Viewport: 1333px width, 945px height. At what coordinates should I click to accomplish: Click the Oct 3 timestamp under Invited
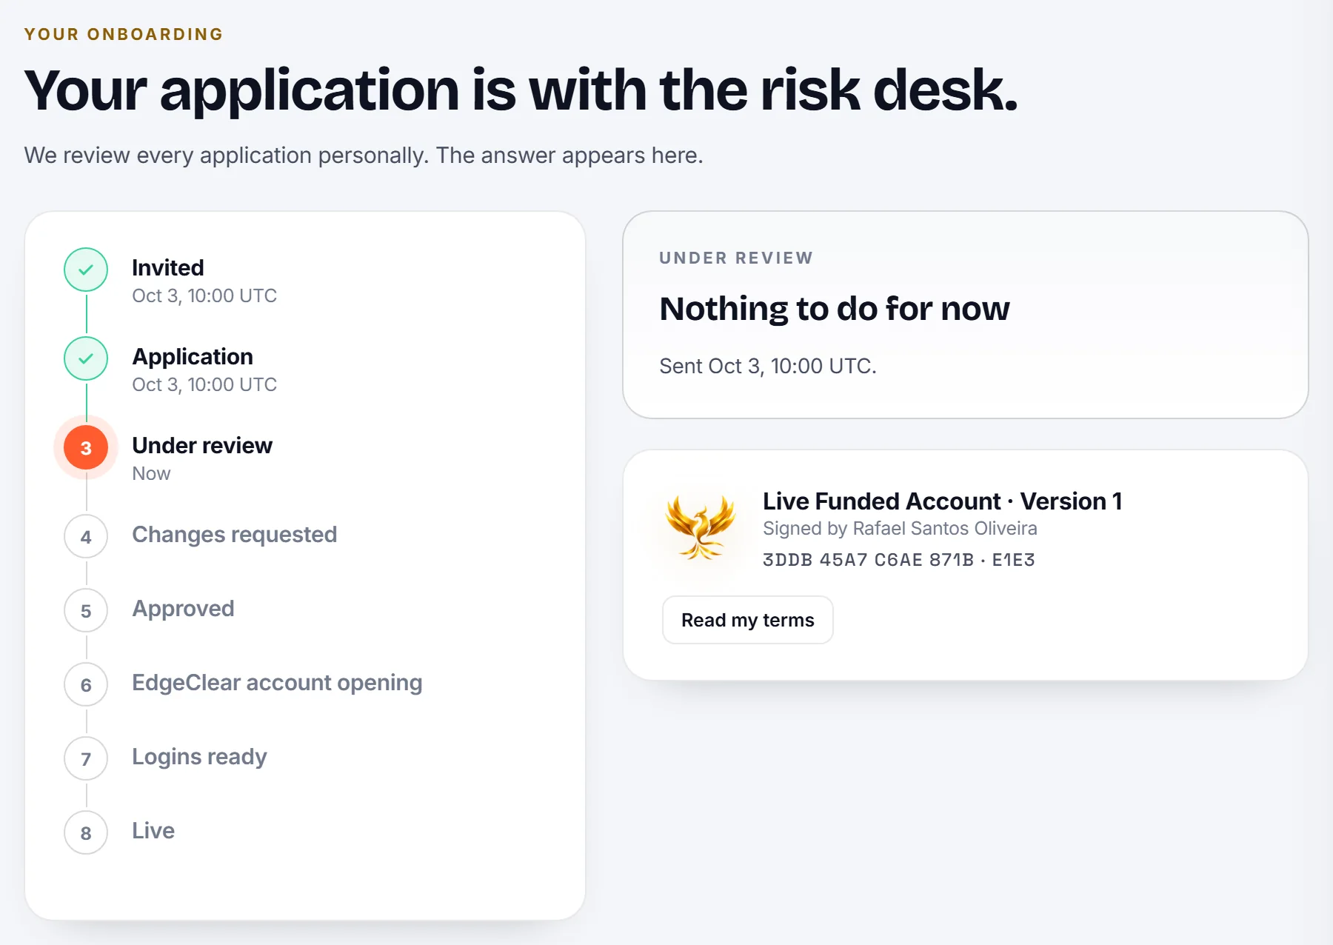(204, 295)
